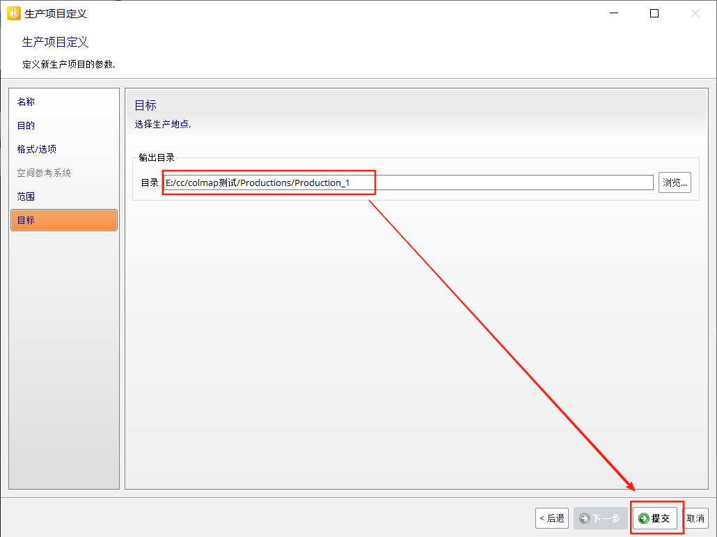Open the 范围 step

point(26,196)
